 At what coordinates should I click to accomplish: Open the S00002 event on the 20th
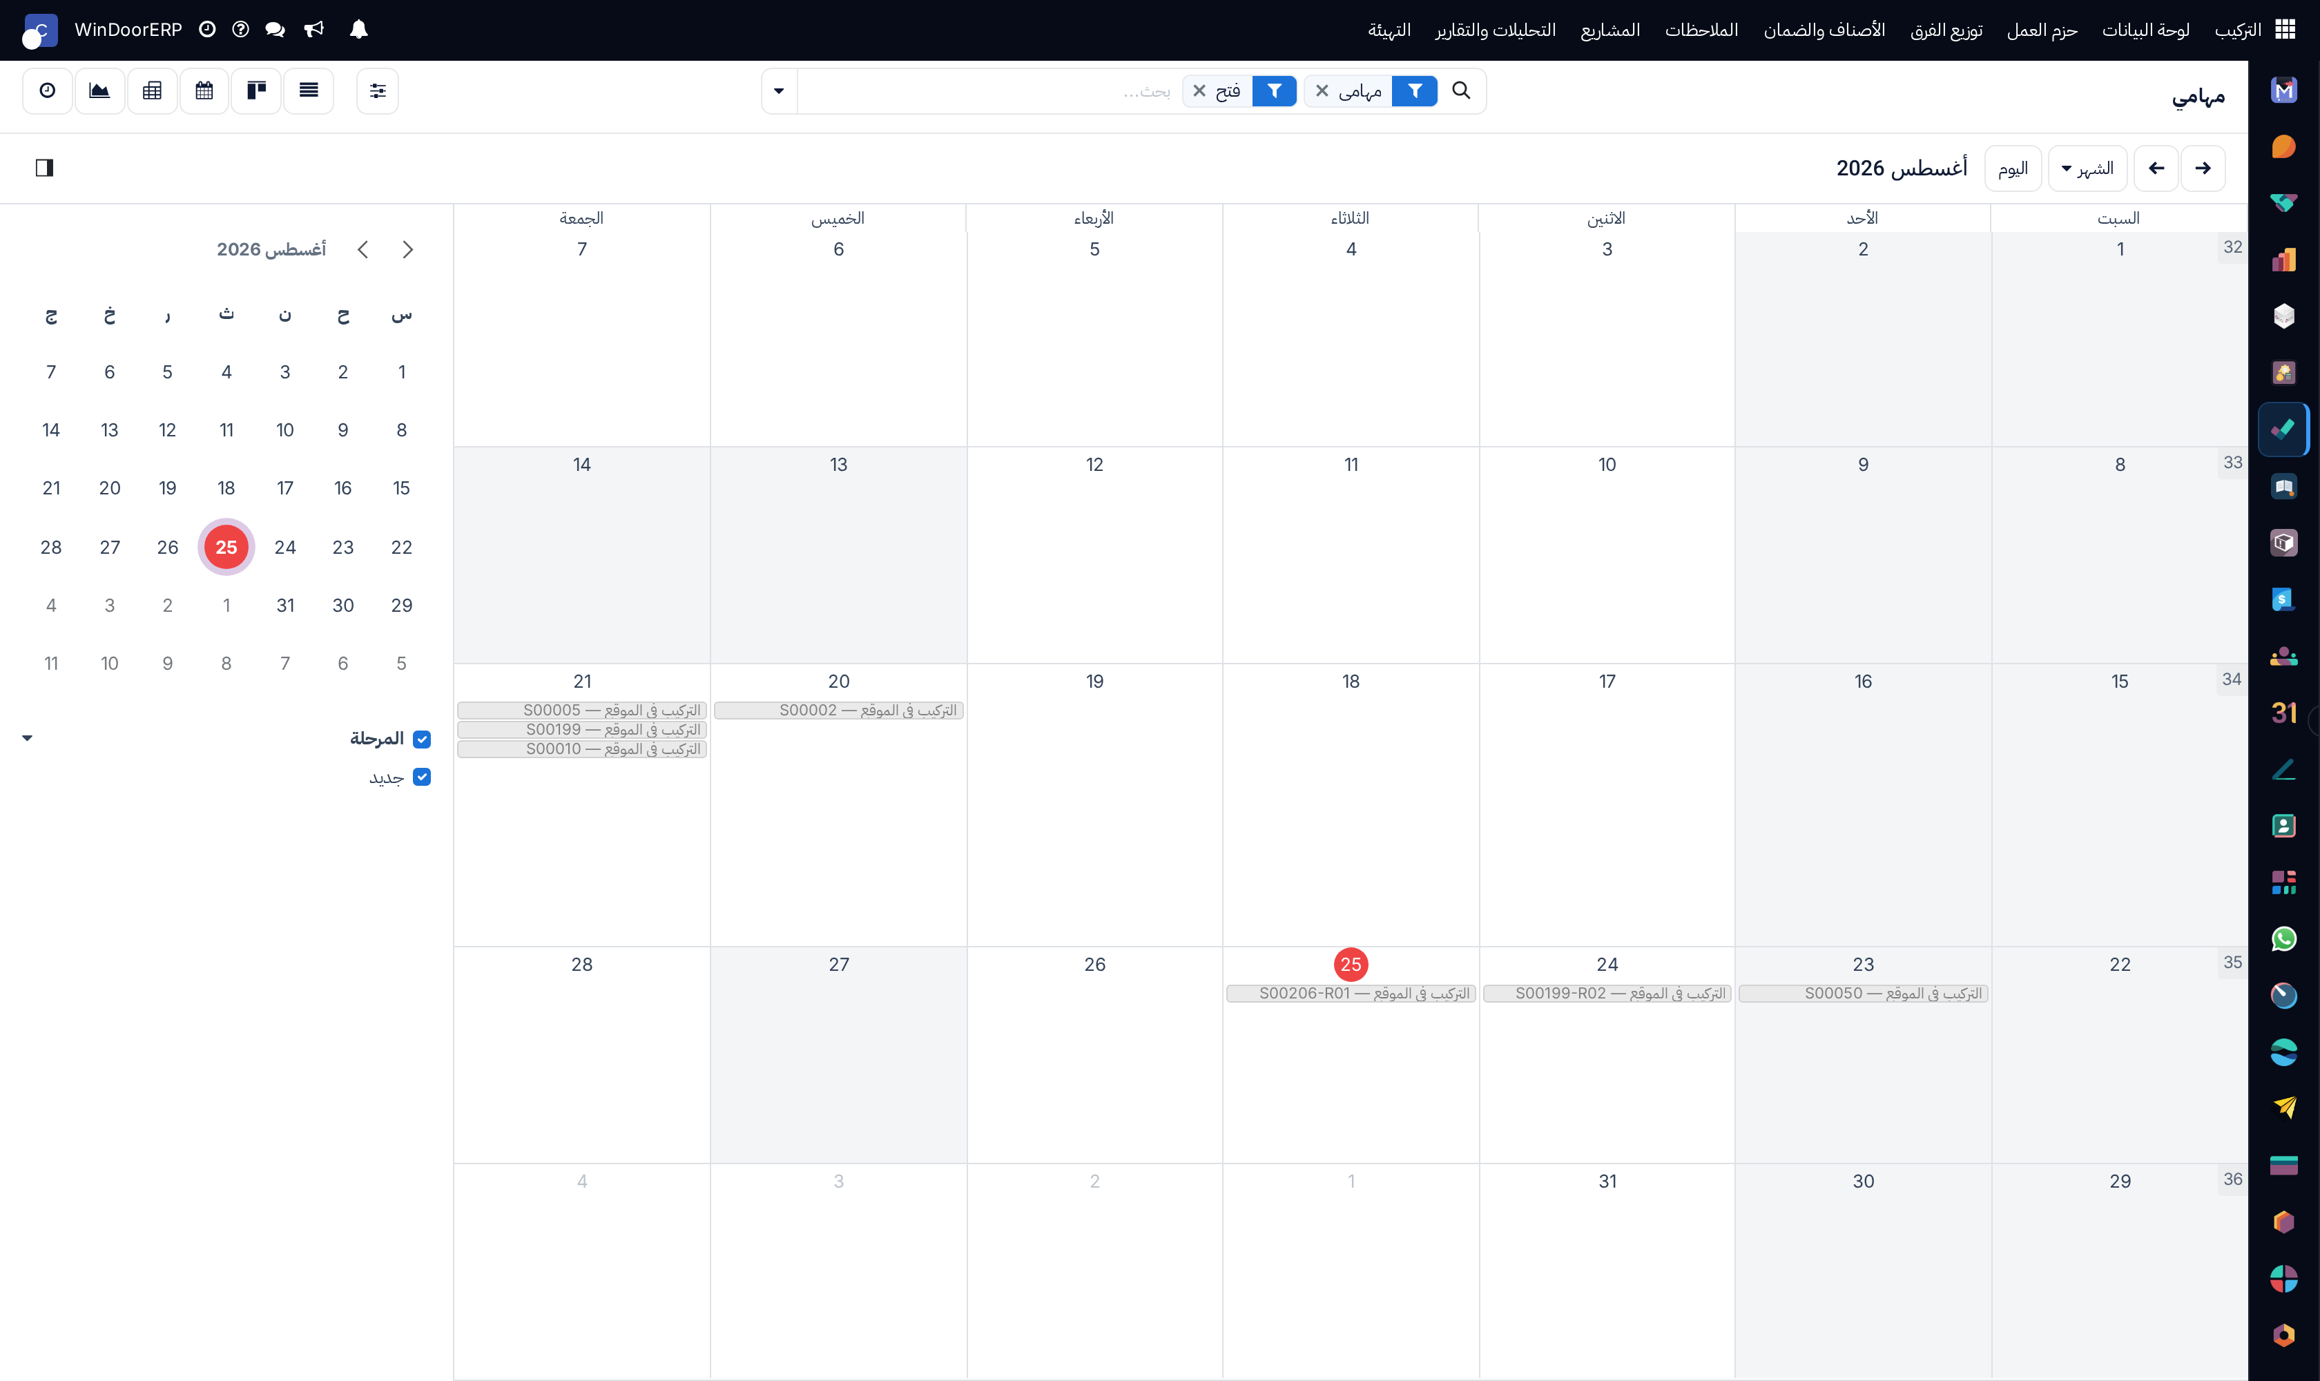838,710
